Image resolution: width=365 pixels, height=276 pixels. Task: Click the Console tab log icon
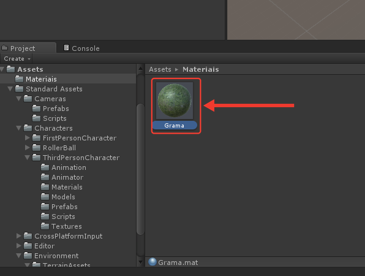tap(66, 48)
